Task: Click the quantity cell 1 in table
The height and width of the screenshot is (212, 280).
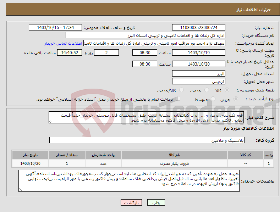Action: tap(67, 163)
